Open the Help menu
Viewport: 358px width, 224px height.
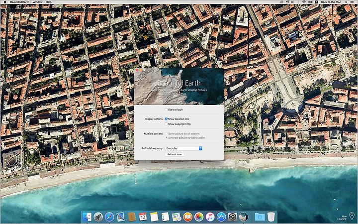48,2
